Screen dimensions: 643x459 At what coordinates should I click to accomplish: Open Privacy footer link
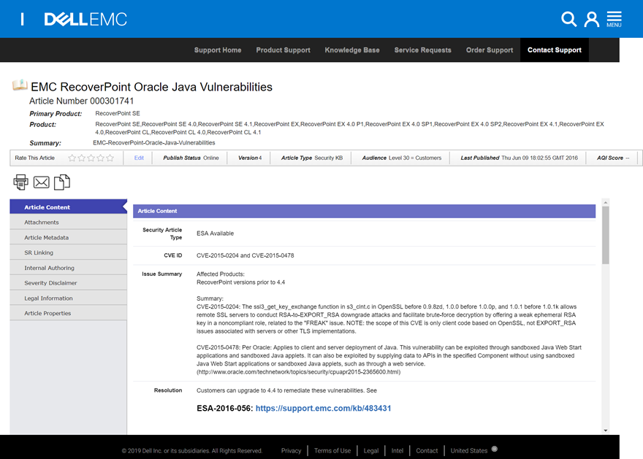[x=291, y=450]
